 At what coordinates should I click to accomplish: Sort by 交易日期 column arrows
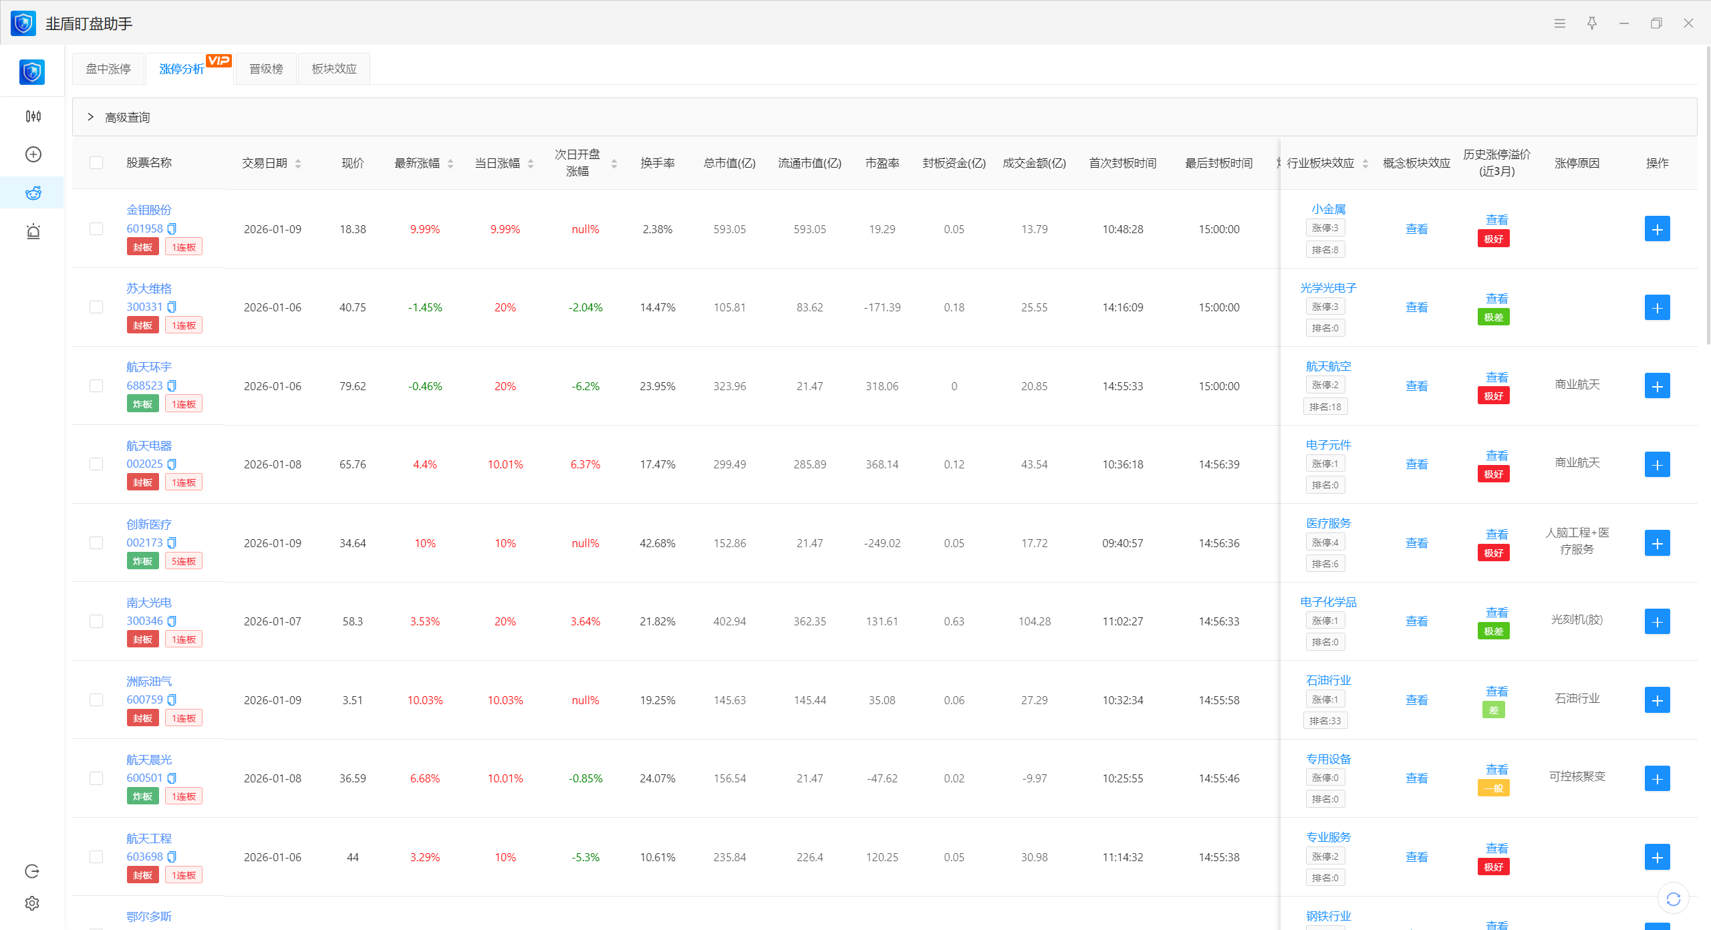[x=298, y=164]
